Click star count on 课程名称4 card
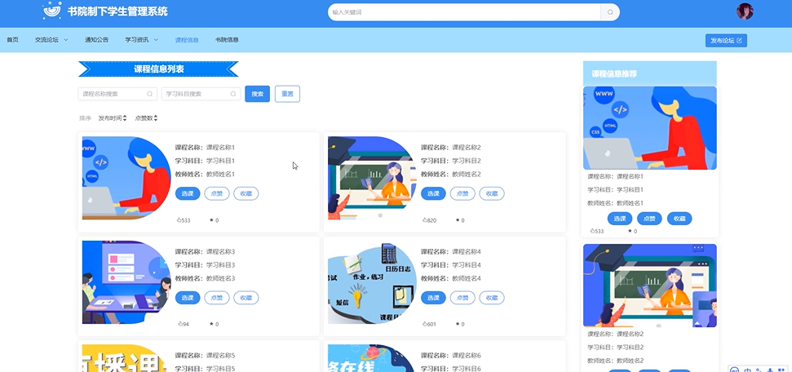 [x=460, y=324]
